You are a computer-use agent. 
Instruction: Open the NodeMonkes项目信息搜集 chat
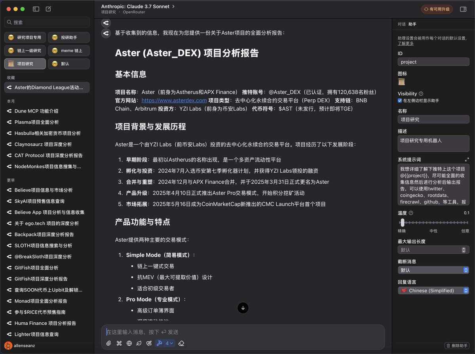47,167
